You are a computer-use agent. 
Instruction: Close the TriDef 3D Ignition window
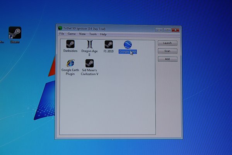click(176, 30)
